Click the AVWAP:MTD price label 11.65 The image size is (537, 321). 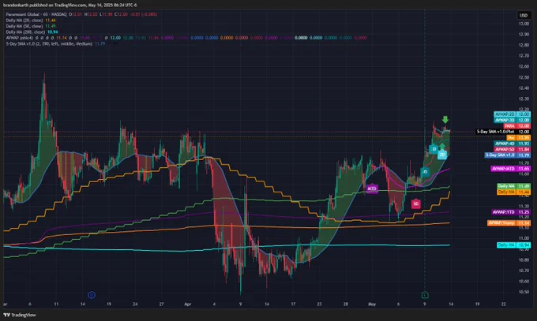pyautogui.click(x=511, y=169)
